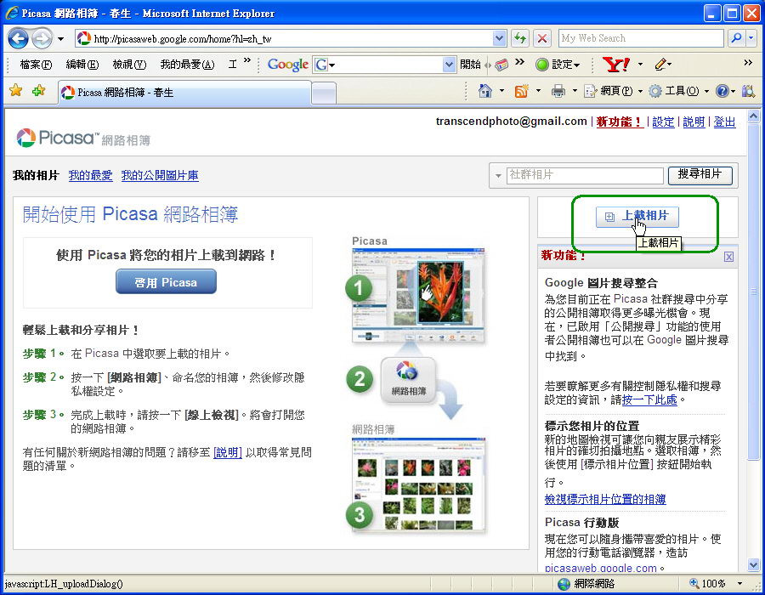Screen dimensions: 765x595
Task: Open the 網頁(P) page menu
Action: click(612, 91)
